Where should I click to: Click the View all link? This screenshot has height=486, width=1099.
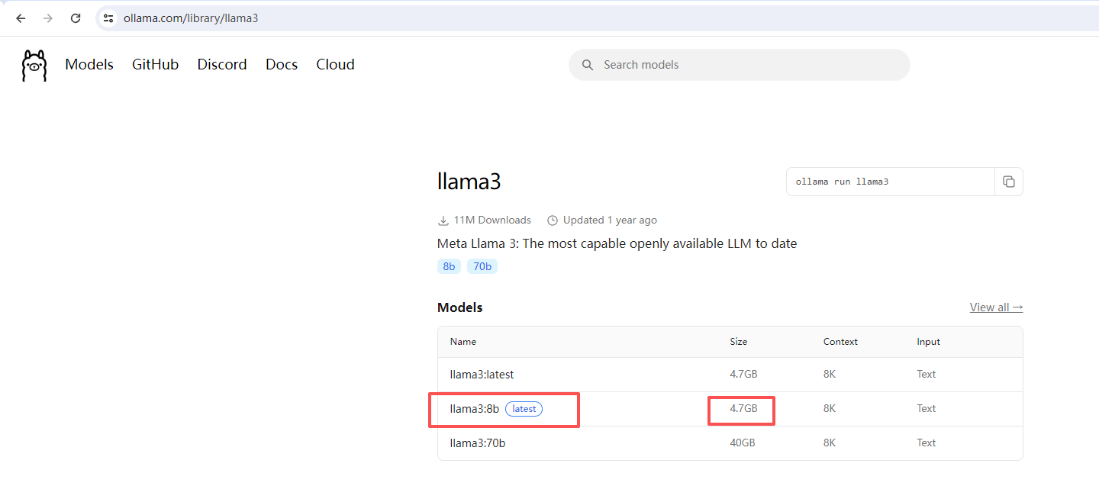pos(996,307)
